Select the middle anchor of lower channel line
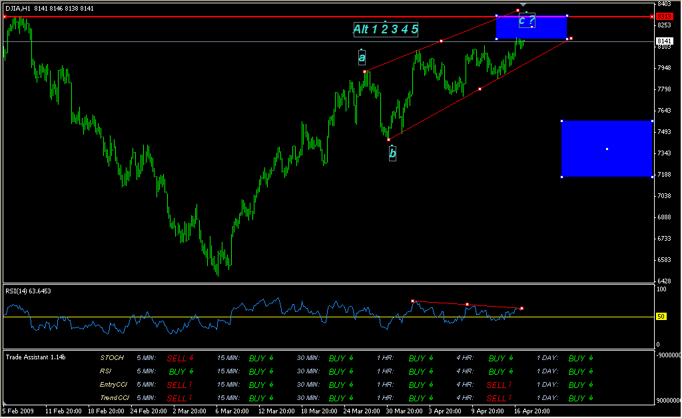This screenshot has height=418, width=682. click(480, 89)
